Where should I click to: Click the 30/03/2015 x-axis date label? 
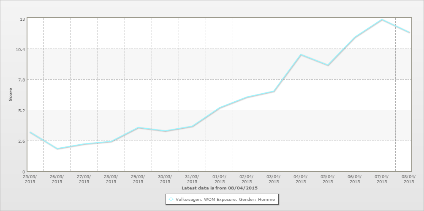(x=165, y=179)
